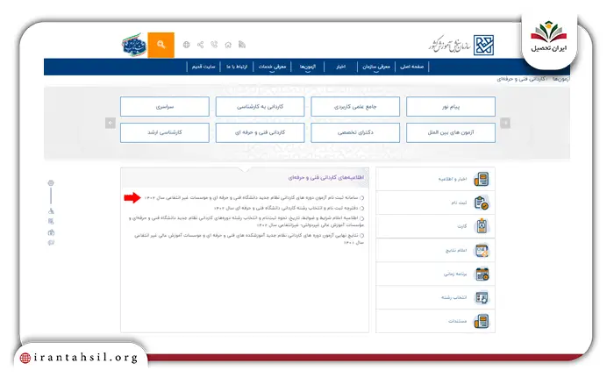The image size is (614, 377).
Task: Click آزمونها breadcrumb link
Action: 561,79
